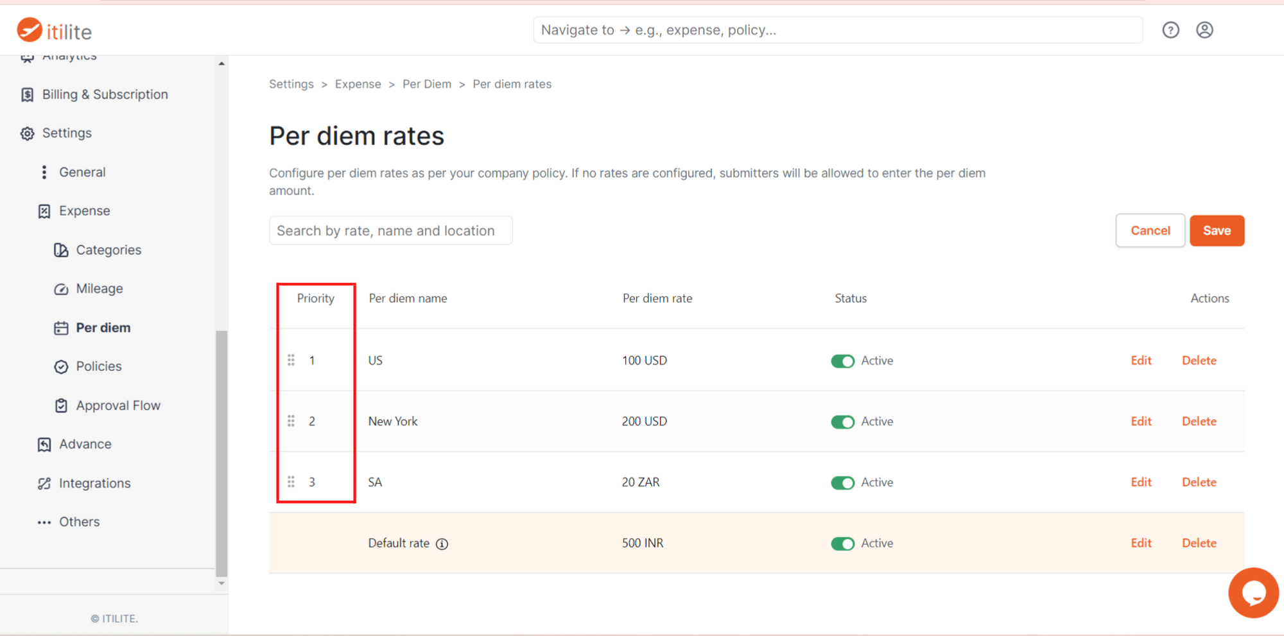Open Approval Flow using its clipboard icon
Image resolution: width=1284 pixels, height=636 pixels.
click(x=61, y=405)
